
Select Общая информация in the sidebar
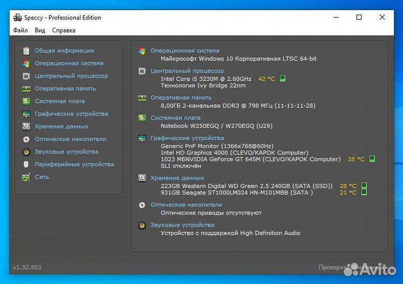click(x=64, y=50)
